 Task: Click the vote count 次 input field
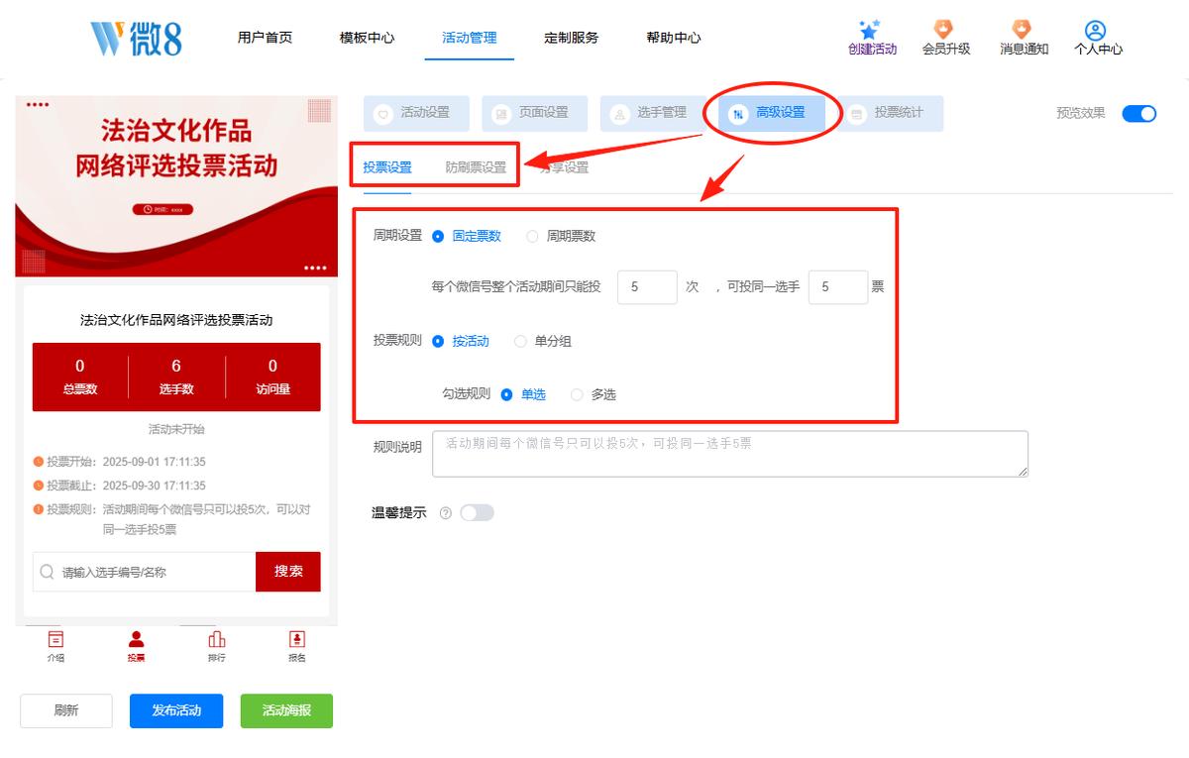(x=647, y=287)
